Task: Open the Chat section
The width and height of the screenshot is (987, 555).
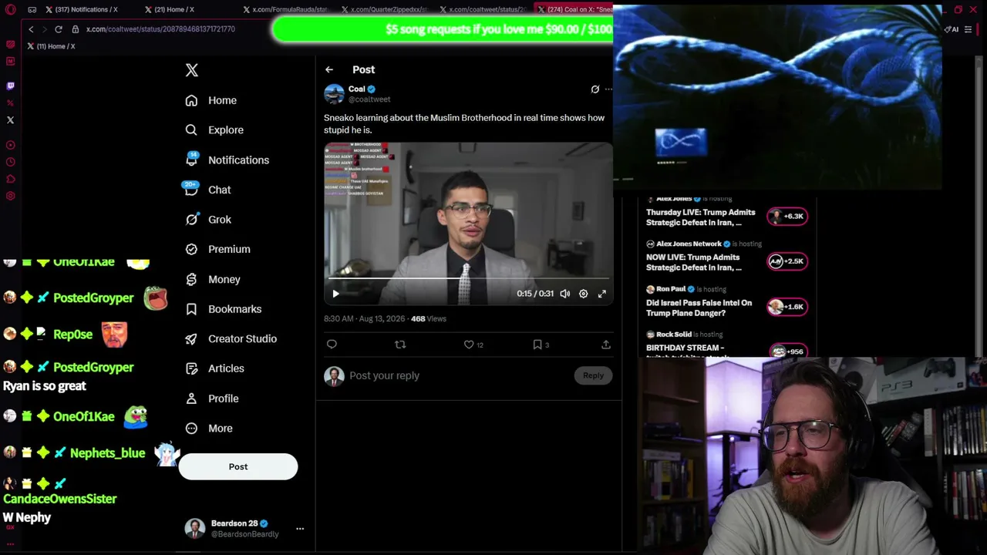Action: click(208, 190)
